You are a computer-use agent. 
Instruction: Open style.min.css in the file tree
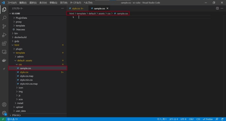(27, 80)
